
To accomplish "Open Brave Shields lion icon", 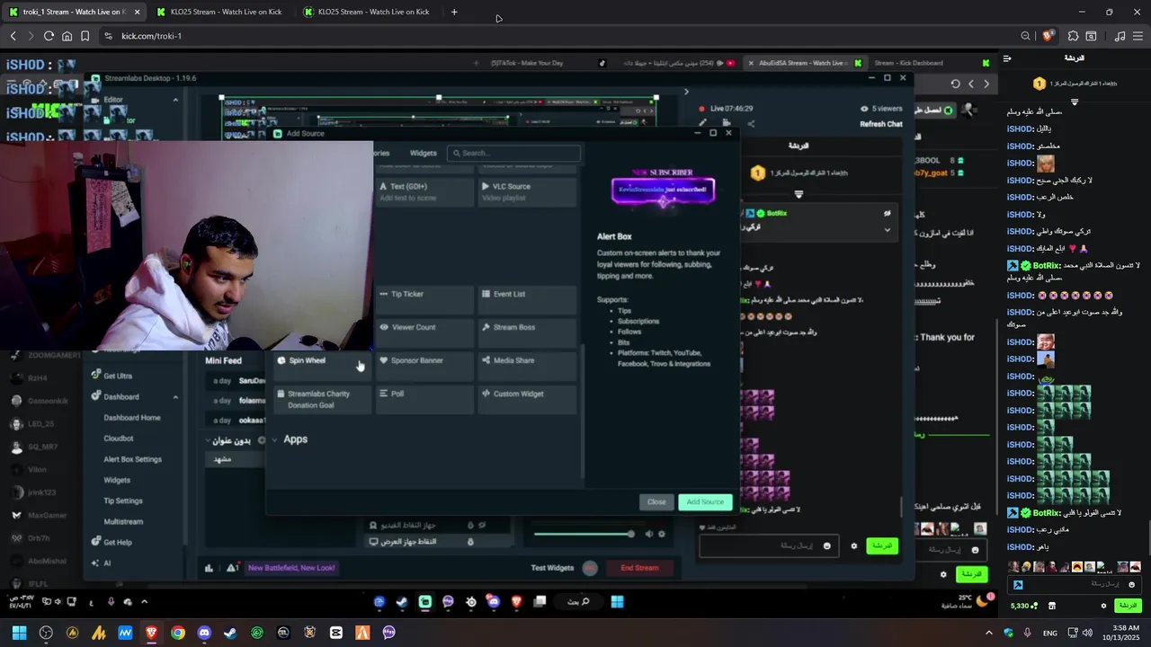I will pos(1048,36).
